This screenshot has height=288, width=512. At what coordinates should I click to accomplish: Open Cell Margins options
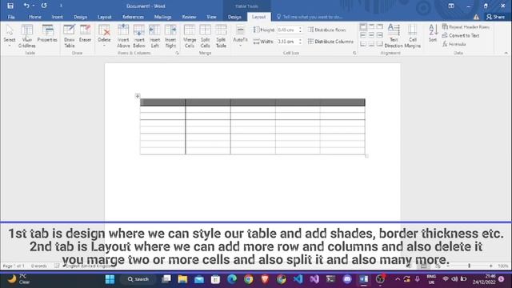pyautogui.click(x=413, y=36)
